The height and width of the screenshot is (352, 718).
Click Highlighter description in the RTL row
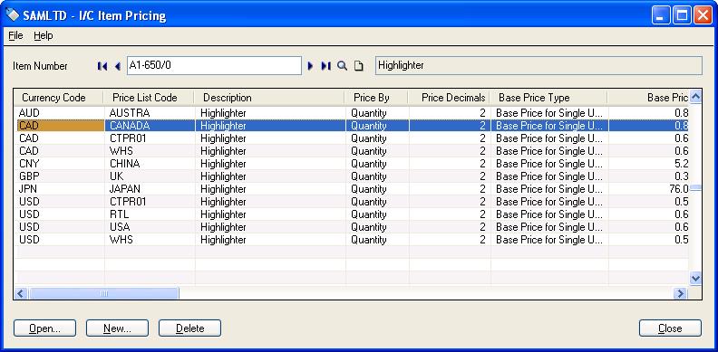(271, 214)
